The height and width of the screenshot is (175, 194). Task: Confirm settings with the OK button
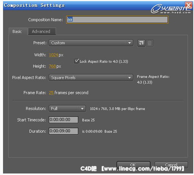133,165
